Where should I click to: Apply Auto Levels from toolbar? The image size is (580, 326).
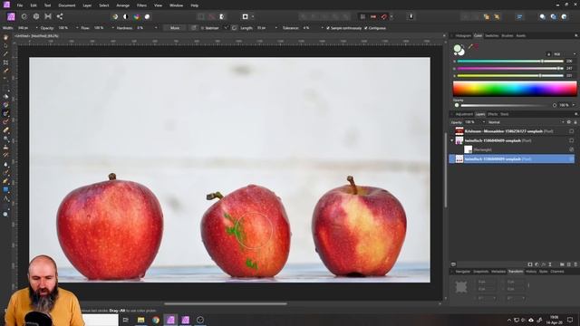[x=115, y=16]
